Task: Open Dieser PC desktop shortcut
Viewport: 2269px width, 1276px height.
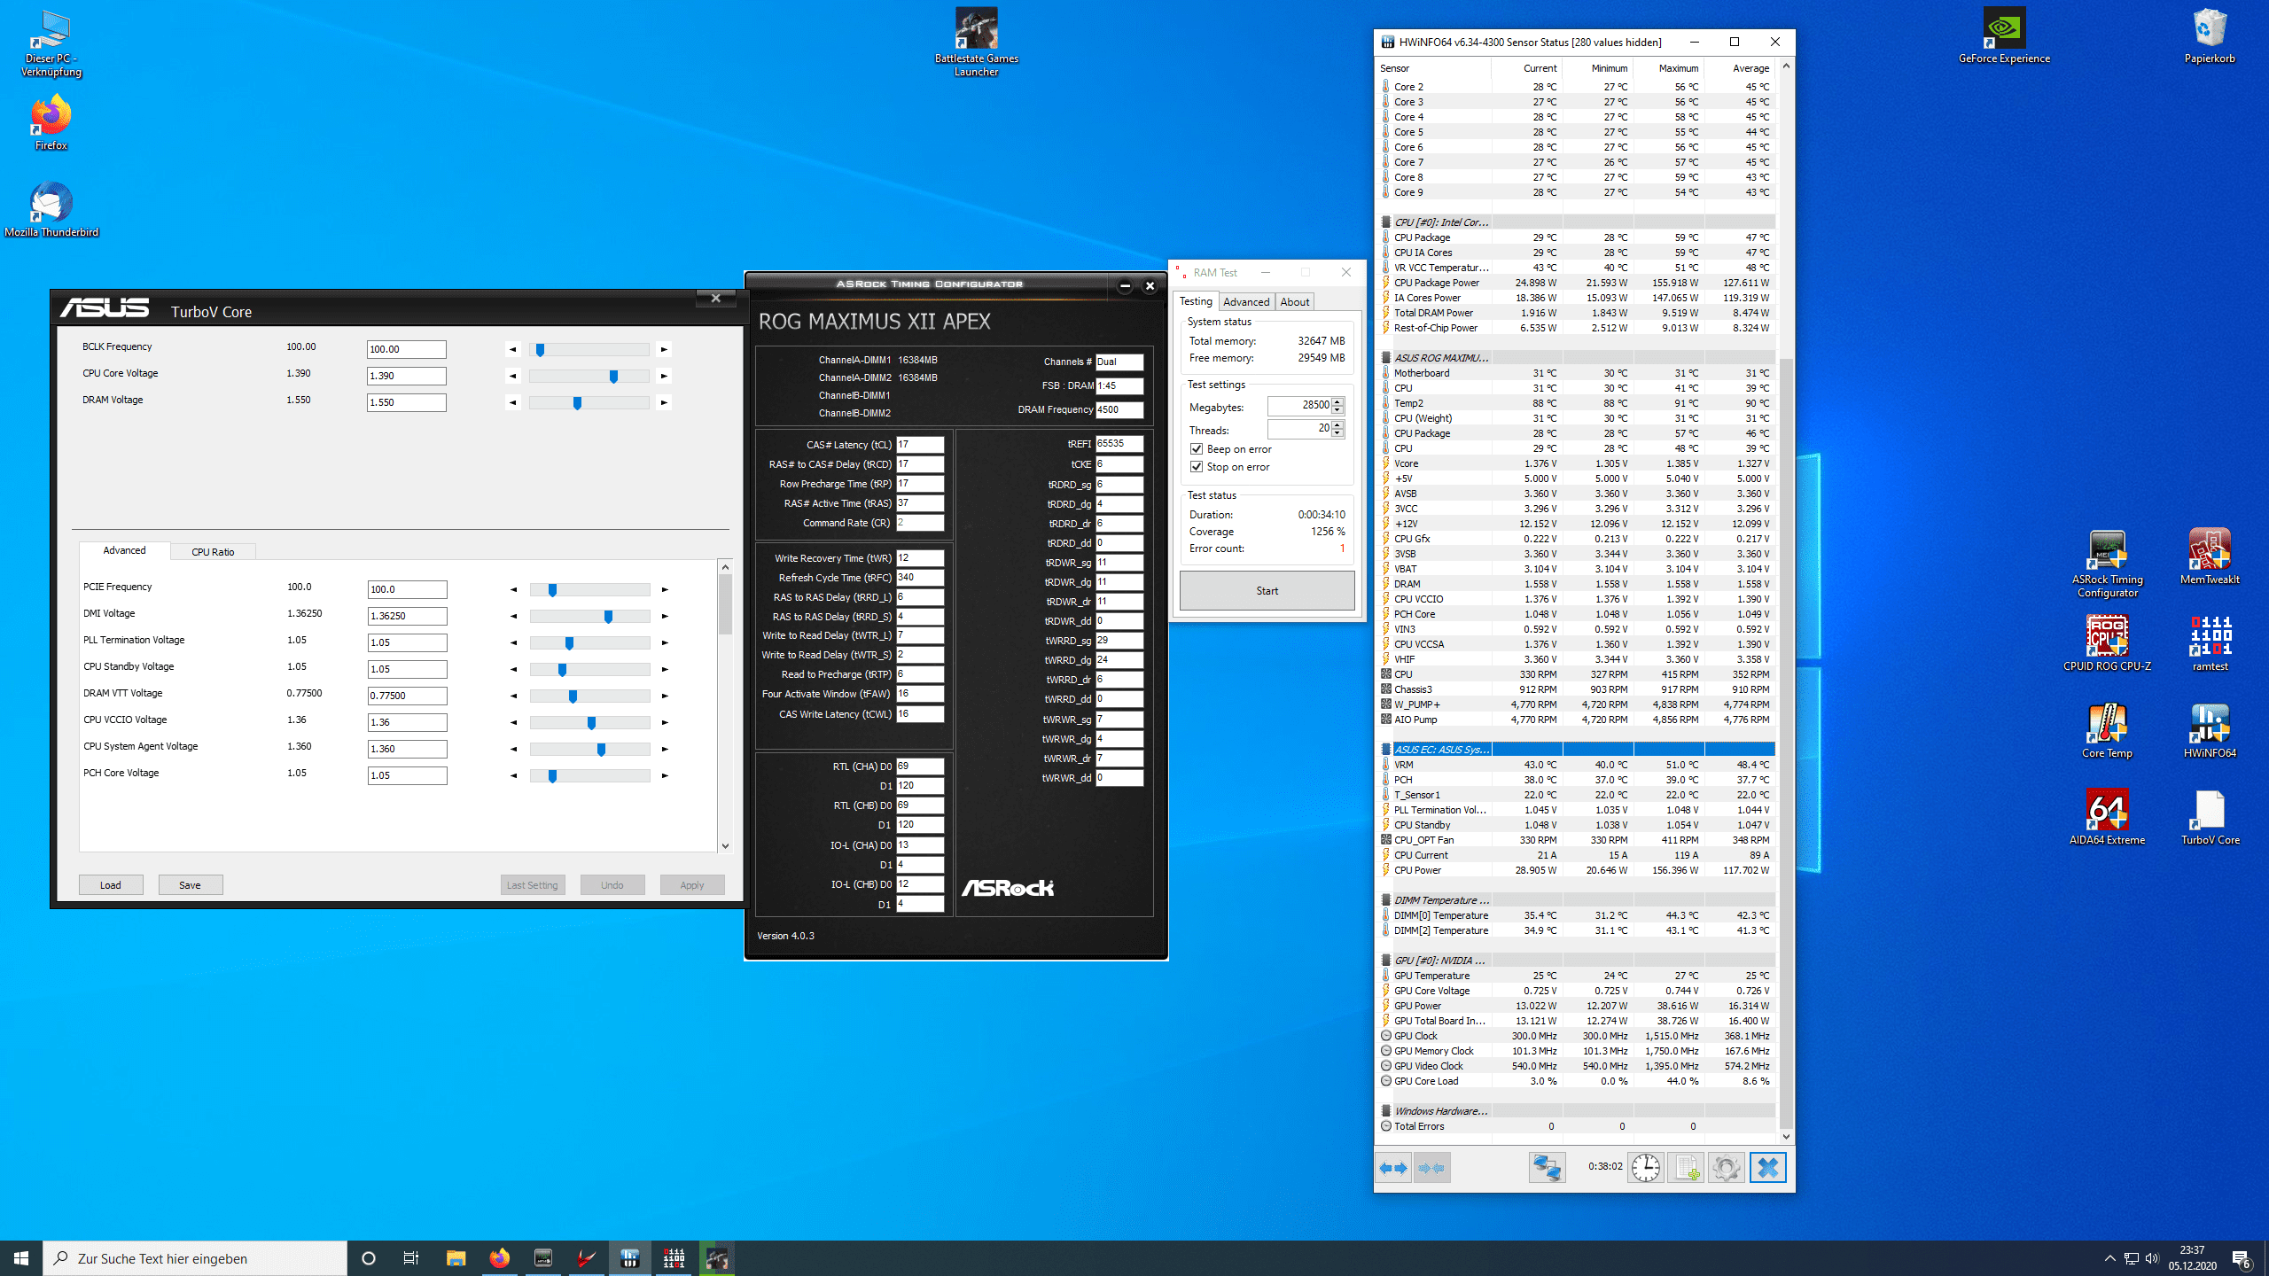Action: pyautogui.click(x=51, y=43)
